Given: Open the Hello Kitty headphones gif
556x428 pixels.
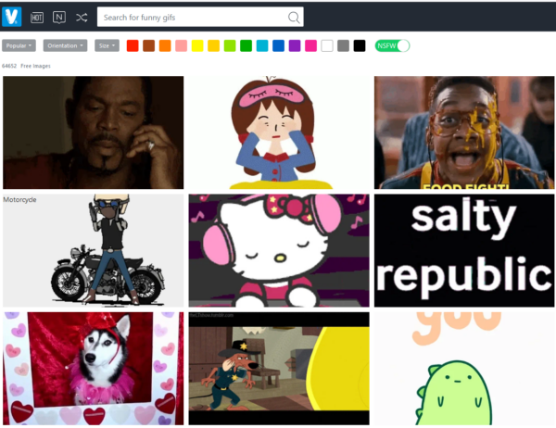Looking at the screenshot, I should tap(278, 250).
